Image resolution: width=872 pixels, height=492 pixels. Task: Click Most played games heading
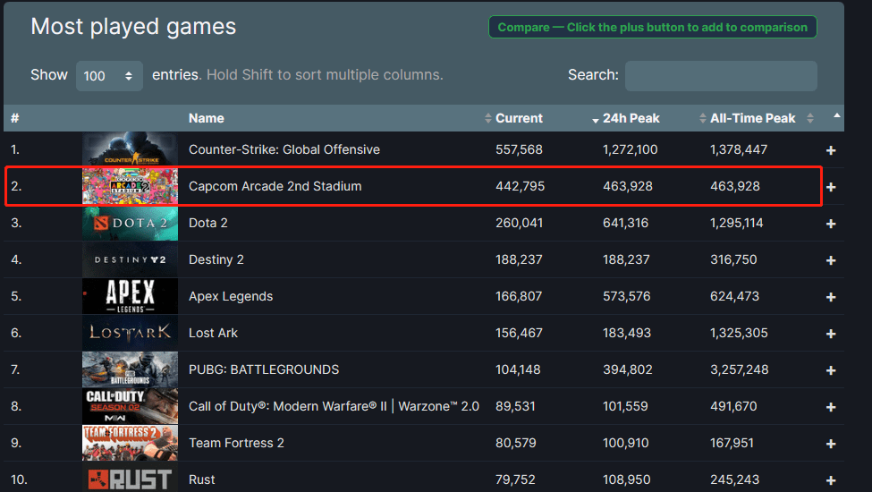(x=133, y=27)
